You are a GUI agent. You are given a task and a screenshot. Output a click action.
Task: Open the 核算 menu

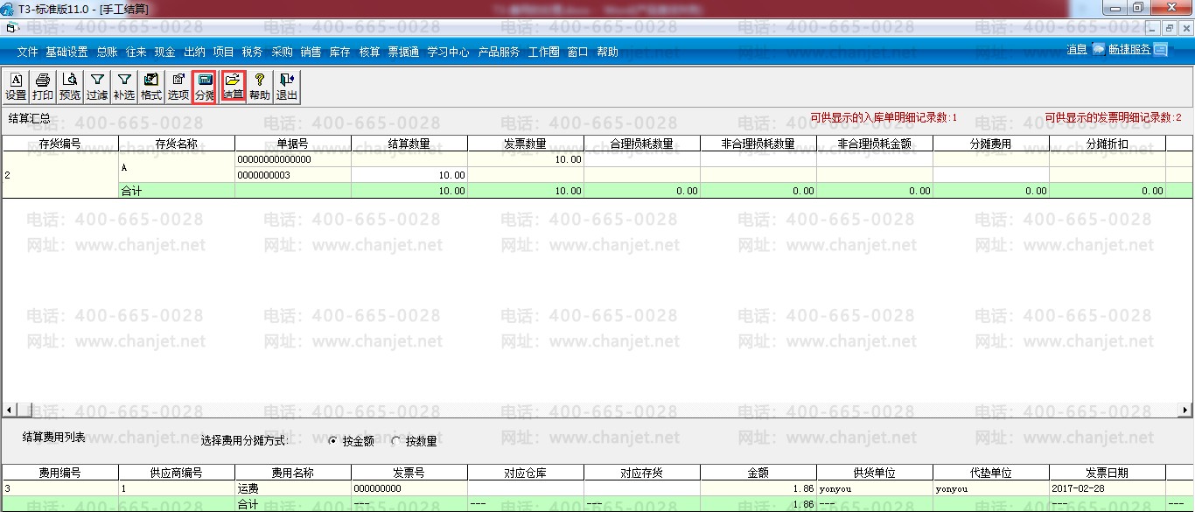[369, 52]
